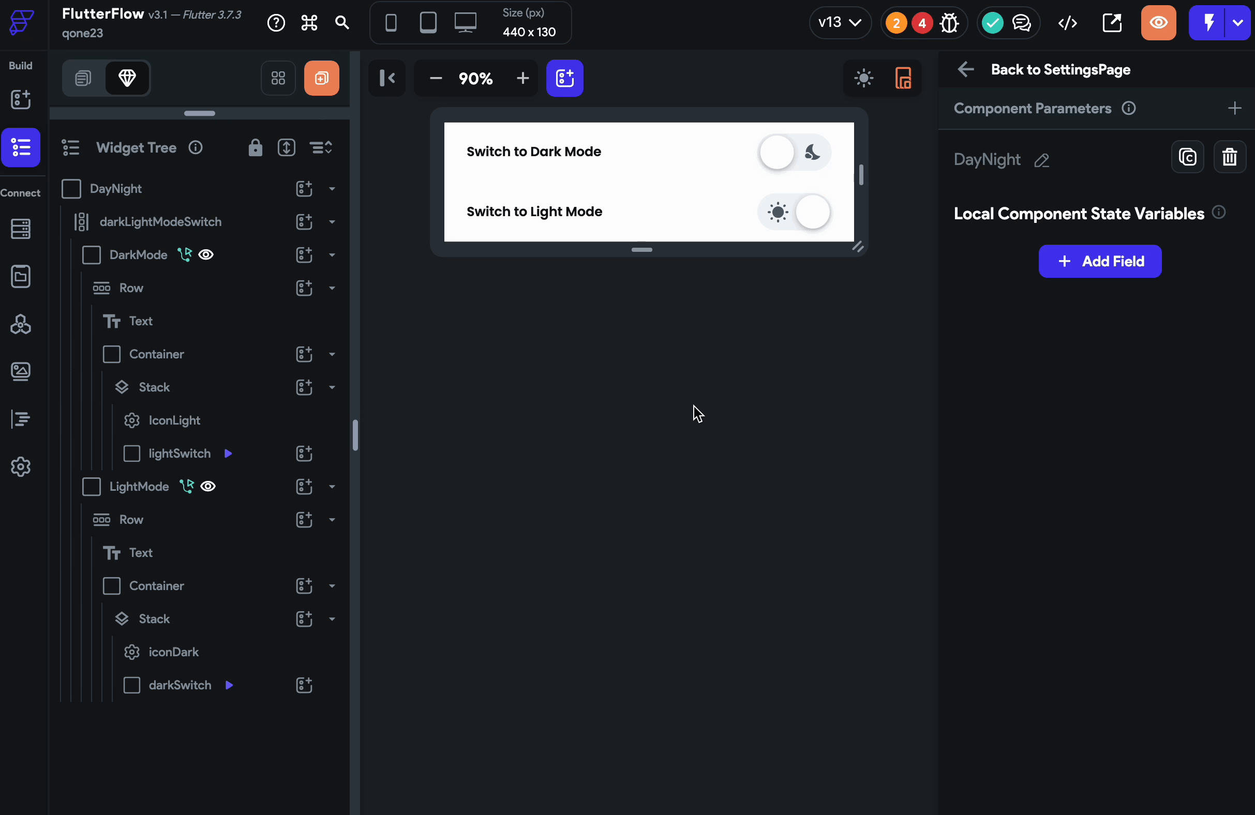The image size is (1255, 815).
Task: Click the zoom percentage 90% control
Action: [x=475, y=78]
